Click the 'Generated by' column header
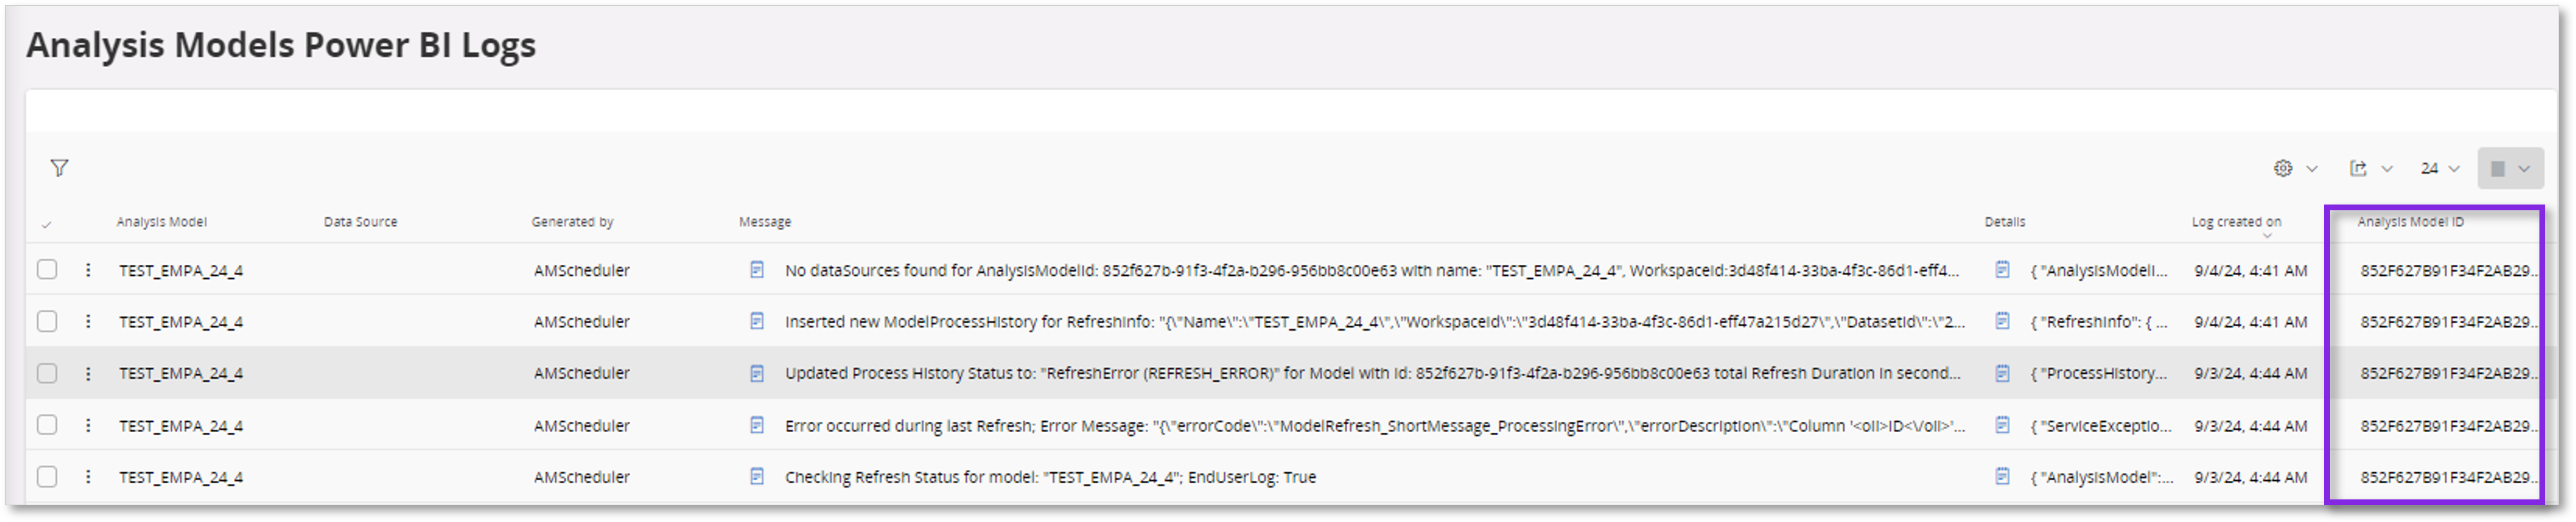 click(572, 221)
